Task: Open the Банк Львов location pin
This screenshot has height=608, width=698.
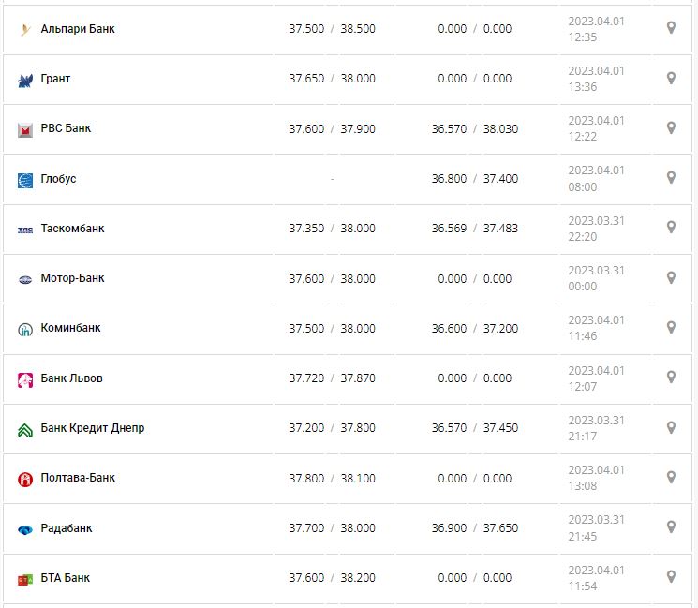Action: (x=671, y=377)
